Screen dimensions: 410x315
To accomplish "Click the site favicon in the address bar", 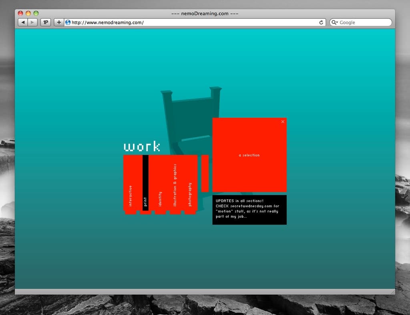I will pos(67,22).
